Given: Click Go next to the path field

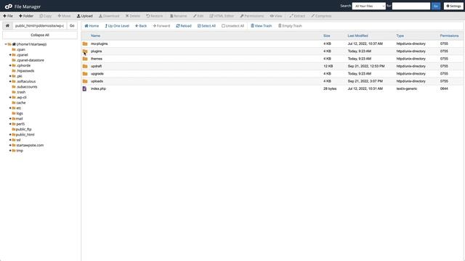Looking at the screenshot, I should coord(72,26).
